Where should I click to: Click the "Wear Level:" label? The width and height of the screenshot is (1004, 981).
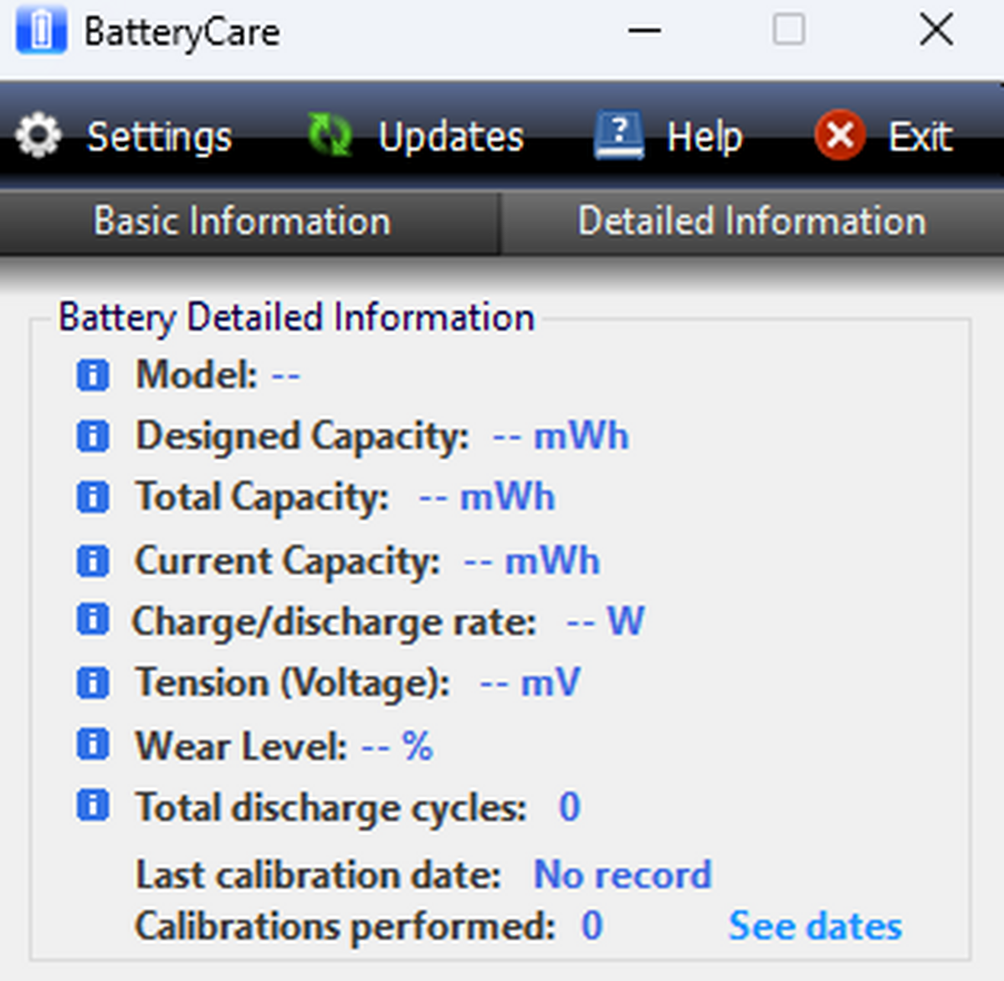[x=242, y=745]
